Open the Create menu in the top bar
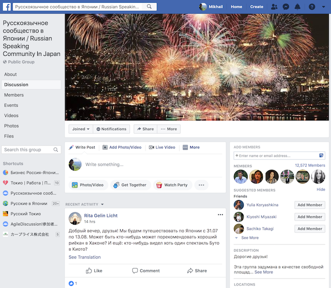 point(256,7)
